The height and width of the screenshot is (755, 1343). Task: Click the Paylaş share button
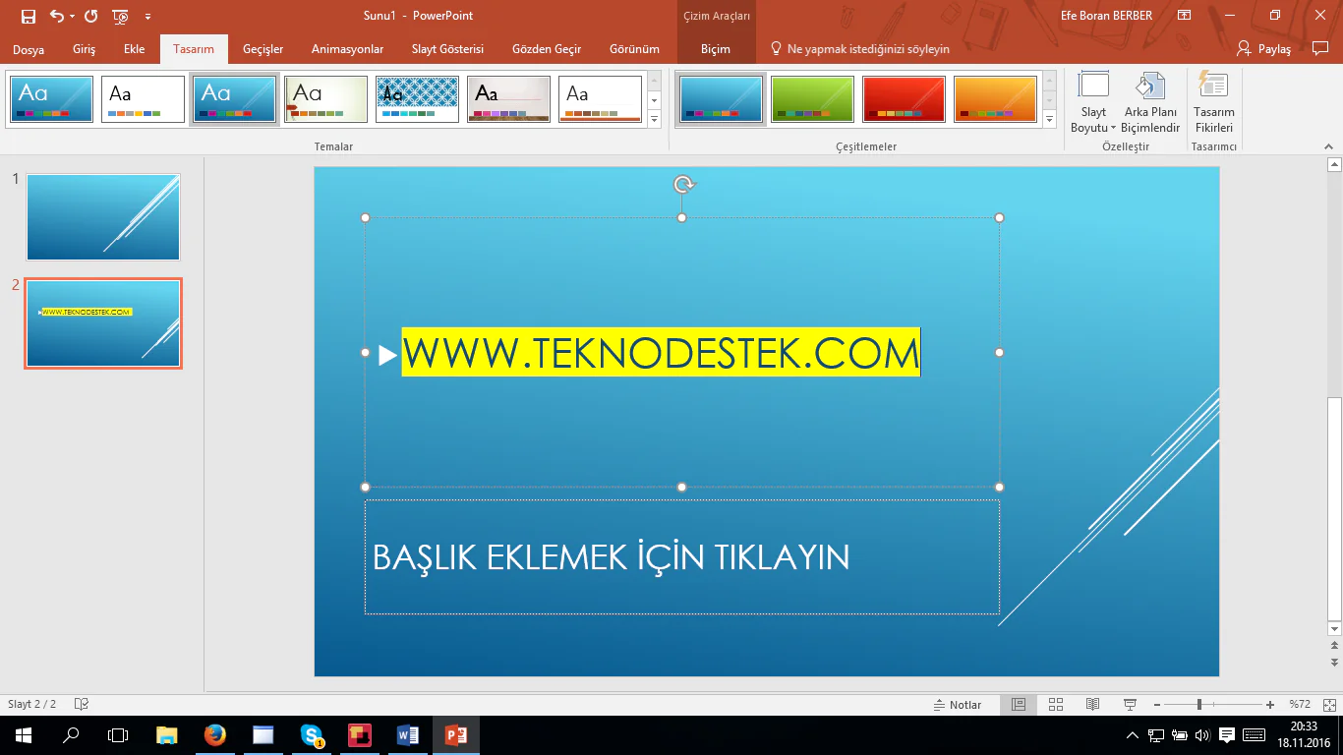pyautogui.click(x=1264, y=49)
